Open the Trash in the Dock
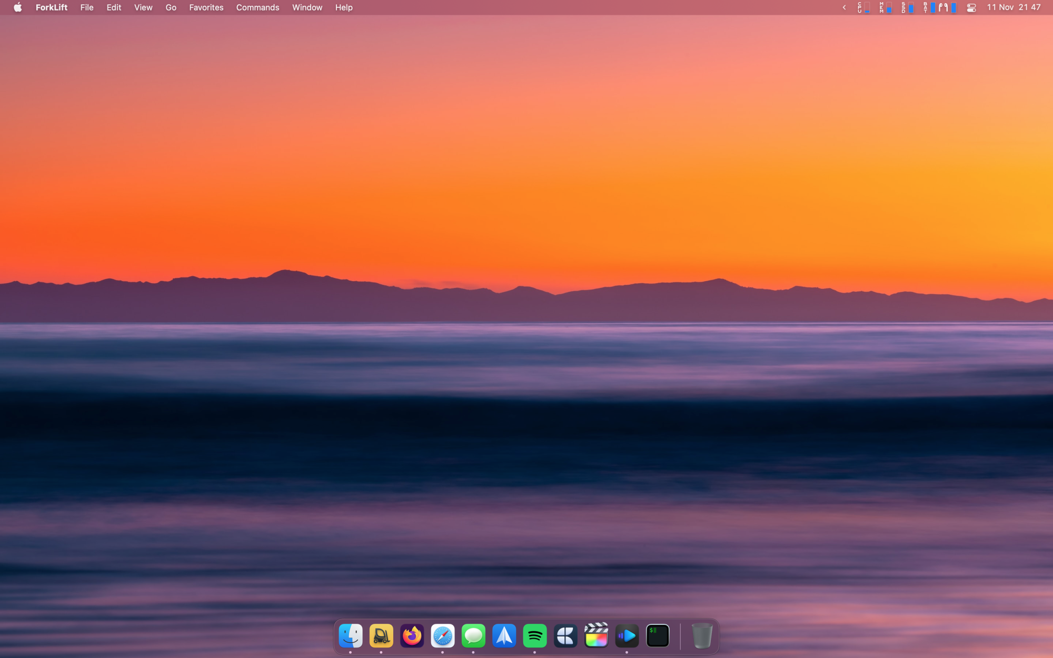Screen dimensions: 1053x658 point(701,636)
